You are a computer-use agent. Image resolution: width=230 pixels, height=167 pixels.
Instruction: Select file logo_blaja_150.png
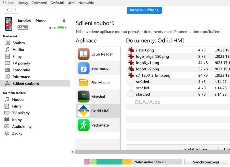click(178, 57)
